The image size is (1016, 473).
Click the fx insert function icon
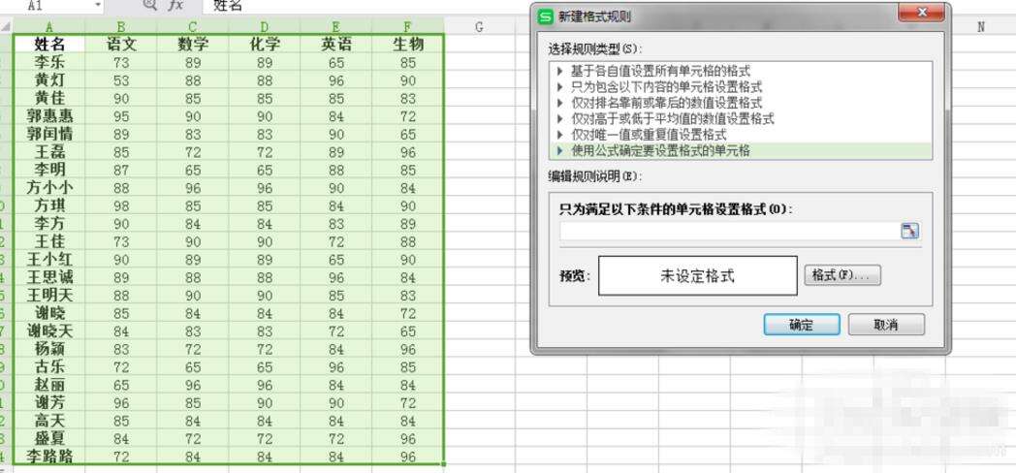pyautogui.click(x=175, y=6)
